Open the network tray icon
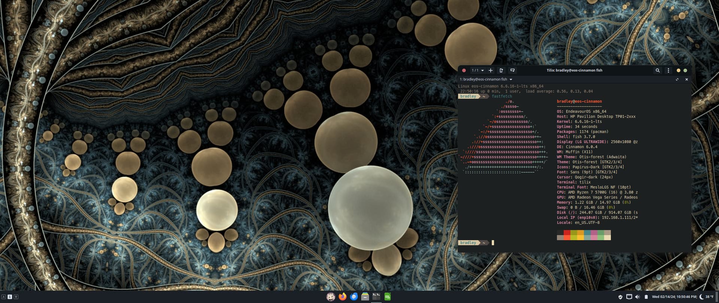 629,297
